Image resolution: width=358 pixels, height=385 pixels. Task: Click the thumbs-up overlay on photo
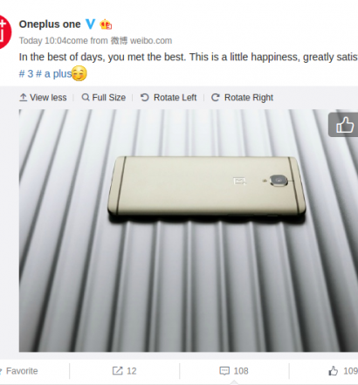click(343, 125)
